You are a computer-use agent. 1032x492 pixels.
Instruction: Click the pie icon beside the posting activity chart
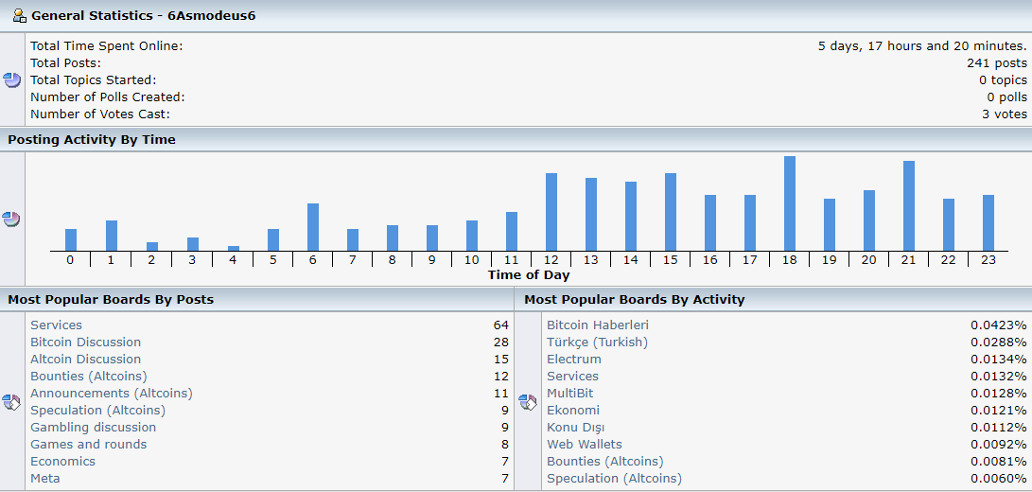[11, 220]
